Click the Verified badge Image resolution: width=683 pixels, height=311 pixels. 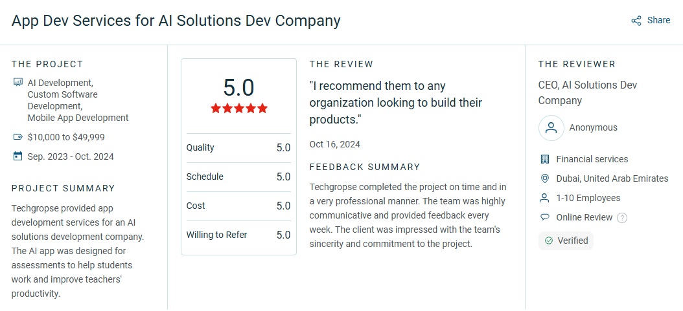[x=566, y=241]
